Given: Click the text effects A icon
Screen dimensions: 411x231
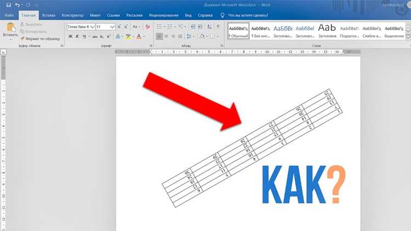Looking at the screenshot, I should coord(118,36).
